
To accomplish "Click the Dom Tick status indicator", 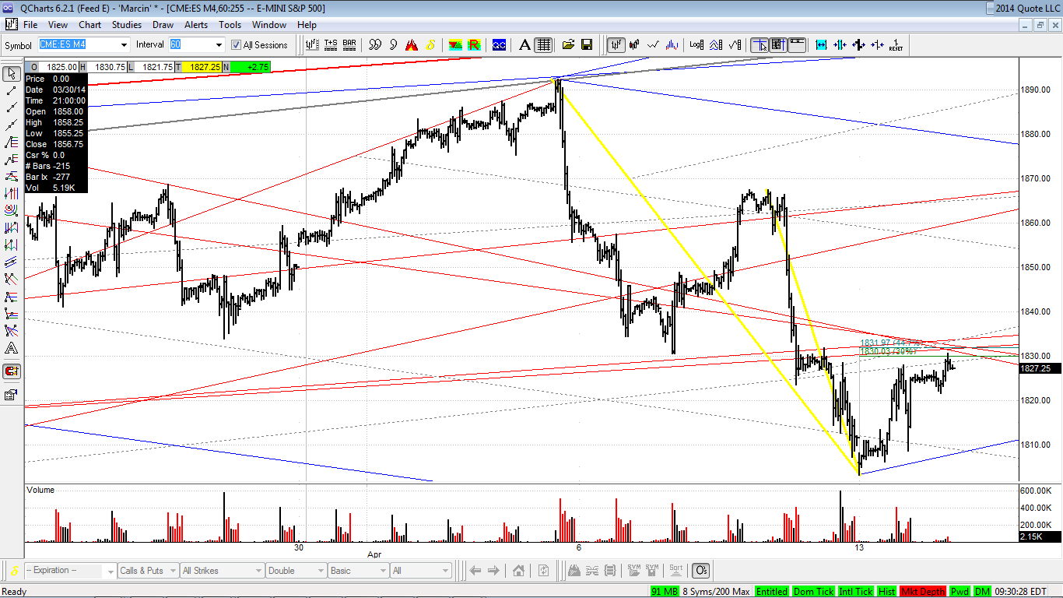I will point(813,592).
